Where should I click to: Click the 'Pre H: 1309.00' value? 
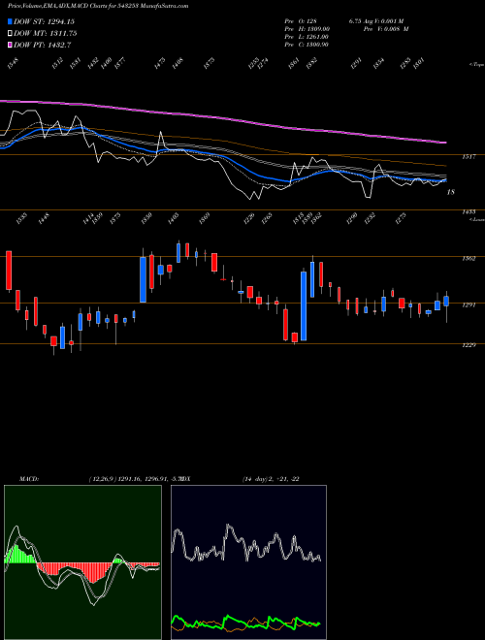307,29
